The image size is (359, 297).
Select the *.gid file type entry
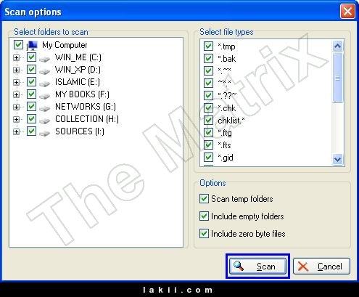coord(226,158)
